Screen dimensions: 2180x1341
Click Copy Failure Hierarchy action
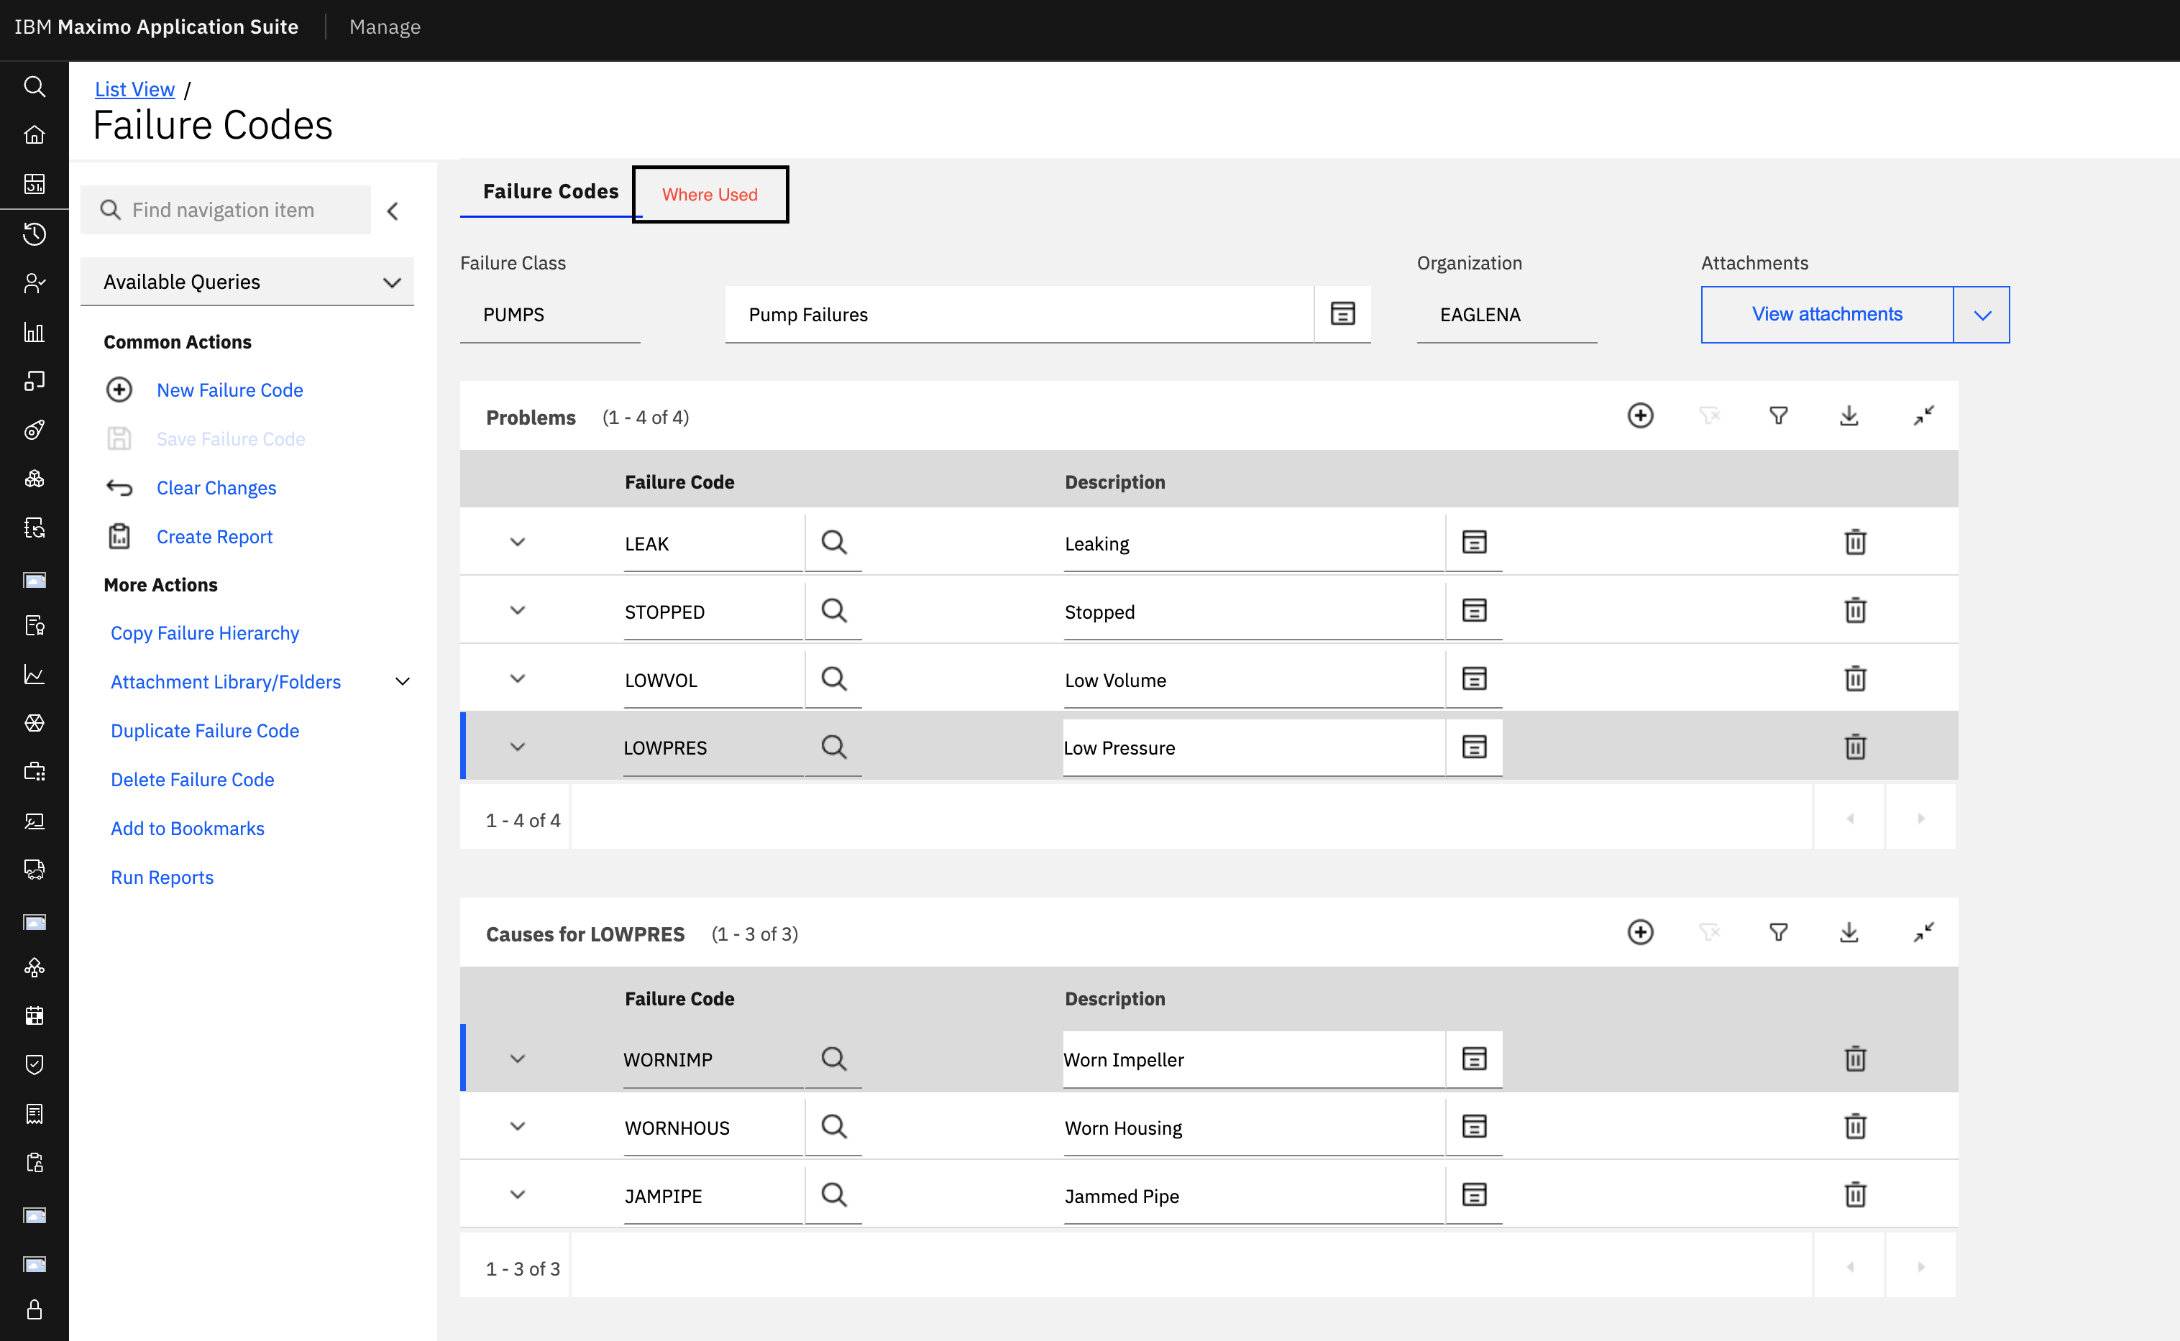pos(205,633)
